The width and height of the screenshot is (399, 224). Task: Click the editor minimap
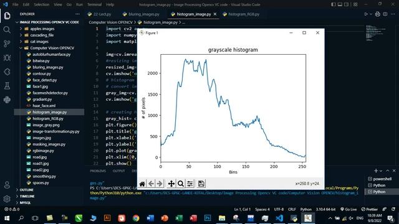(x=376, y=32)
